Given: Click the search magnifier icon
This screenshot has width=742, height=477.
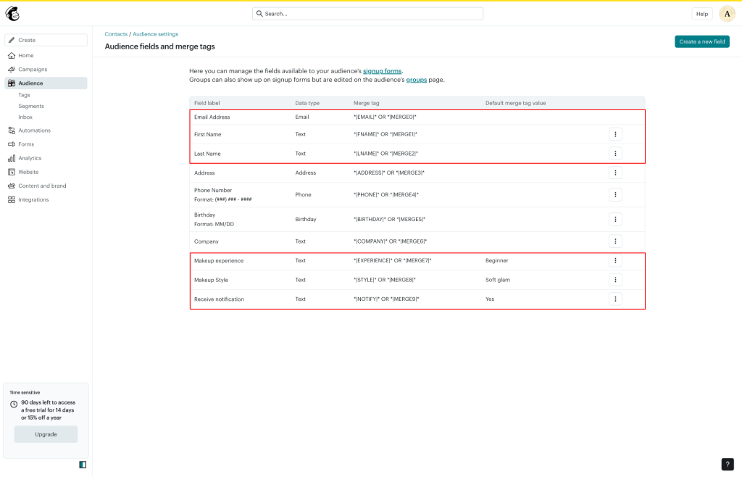Looking at the screenshot, I should point(259,14).
